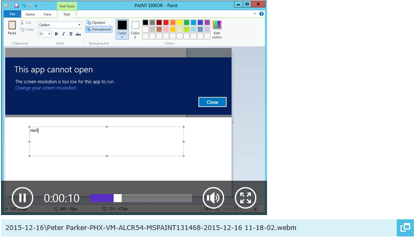Screen dimensions: 415x237
Task: Pick the green color swatch
Action: pyautogui.click(x=187, y=23)
